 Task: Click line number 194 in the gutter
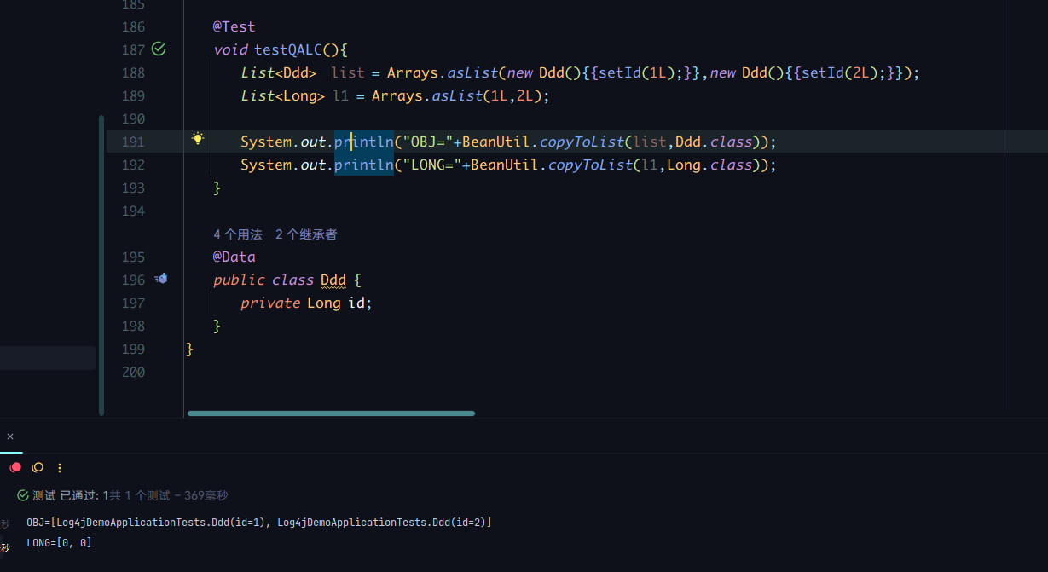[x=132, y=211]
